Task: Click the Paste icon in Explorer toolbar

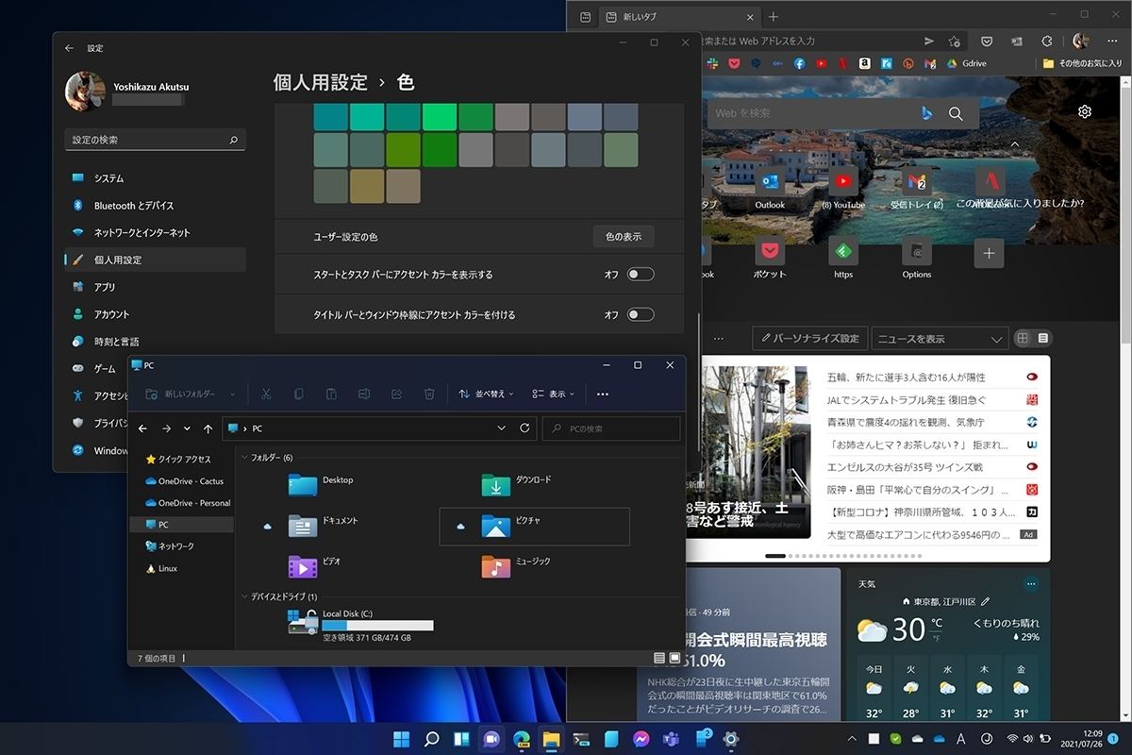Action: tap(331, 394)
